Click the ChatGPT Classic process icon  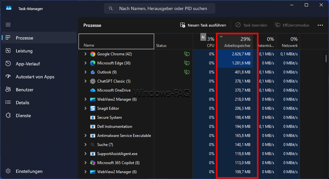click(x=92, y=81)
